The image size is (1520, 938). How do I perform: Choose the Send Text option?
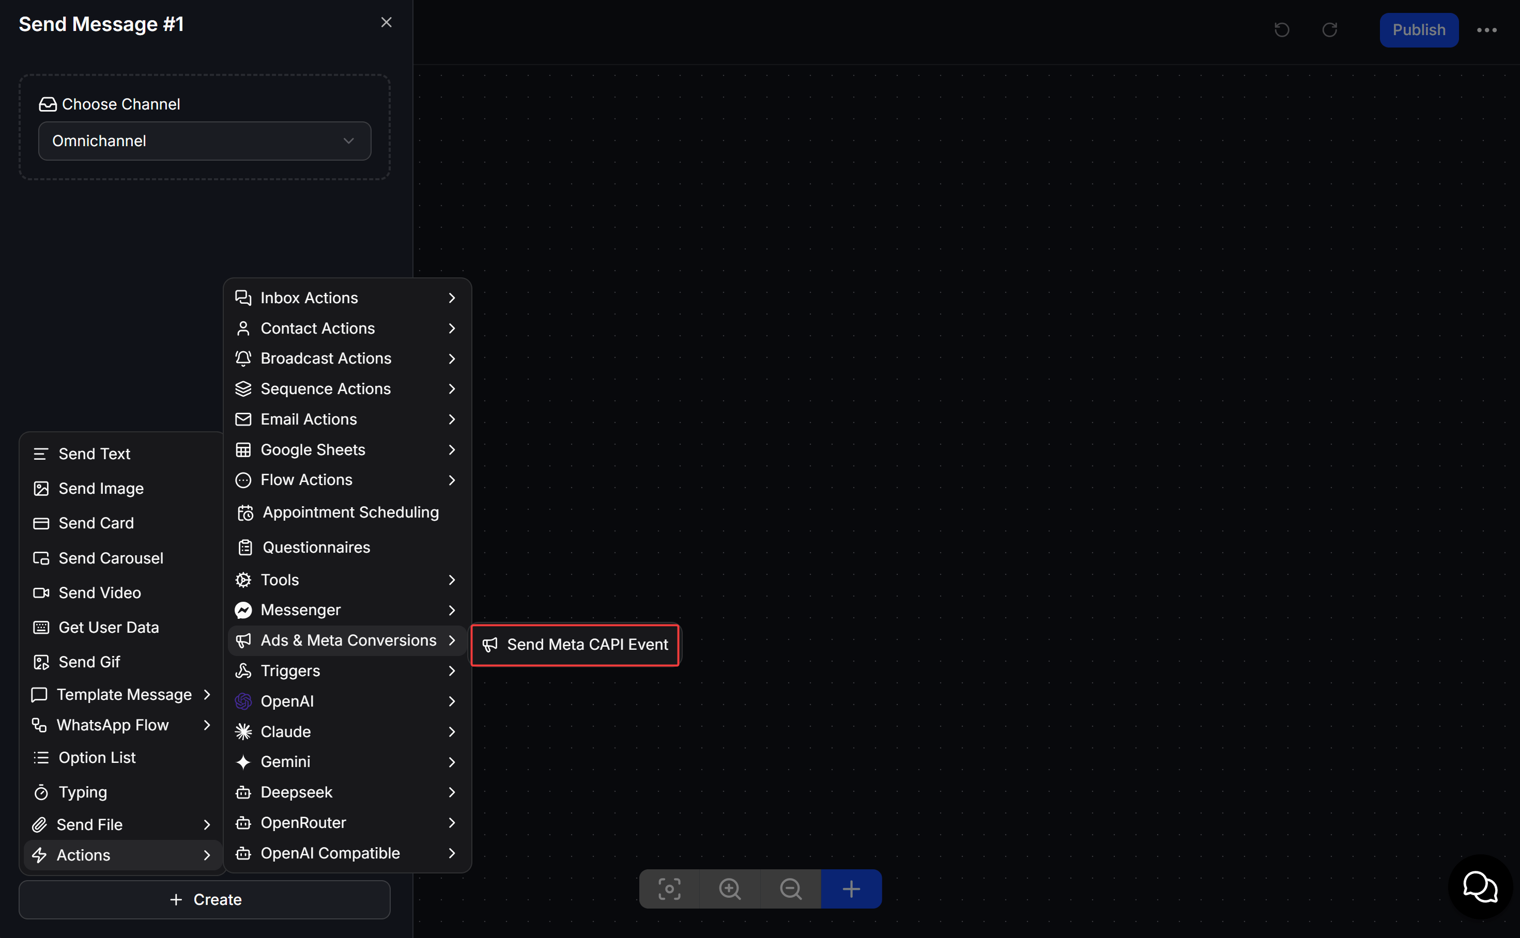tap(123, 454)
